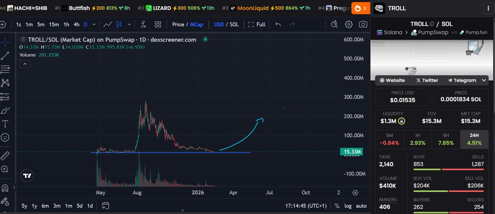Screen dimensions: 495x214
Task: Open go-to-date calendar icon
Action: pos(105,205)
